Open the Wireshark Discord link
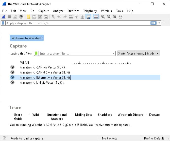Image resolution: width=170 pixels, height=141 pixels. [130, 115]
